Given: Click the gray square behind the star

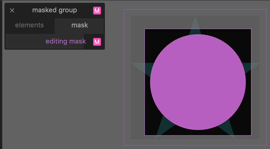Looking at the screenshot, I should pyautogui.click(x=137, y=112).
